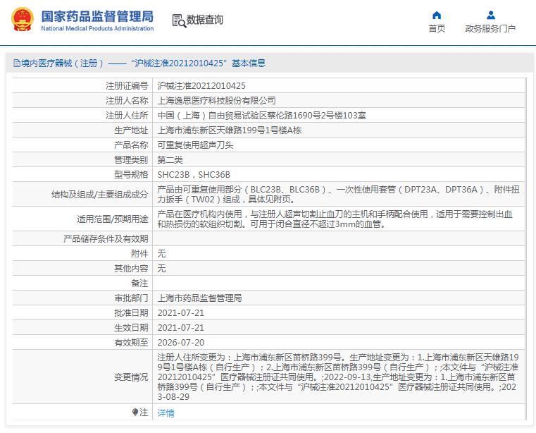The height and width of the screenshot is (433, 536).
Task: Select the 结构及组成 description text
Action: tap(338, 194)
